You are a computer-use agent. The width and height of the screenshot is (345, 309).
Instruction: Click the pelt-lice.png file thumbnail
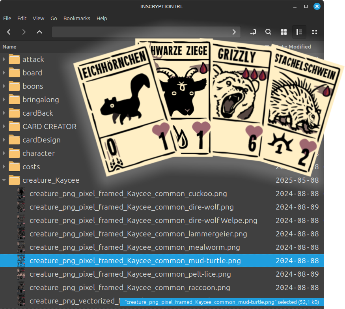[21, 274]
